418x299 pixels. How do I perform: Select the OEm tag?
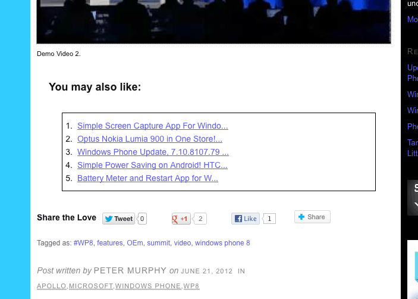point(135,243)
